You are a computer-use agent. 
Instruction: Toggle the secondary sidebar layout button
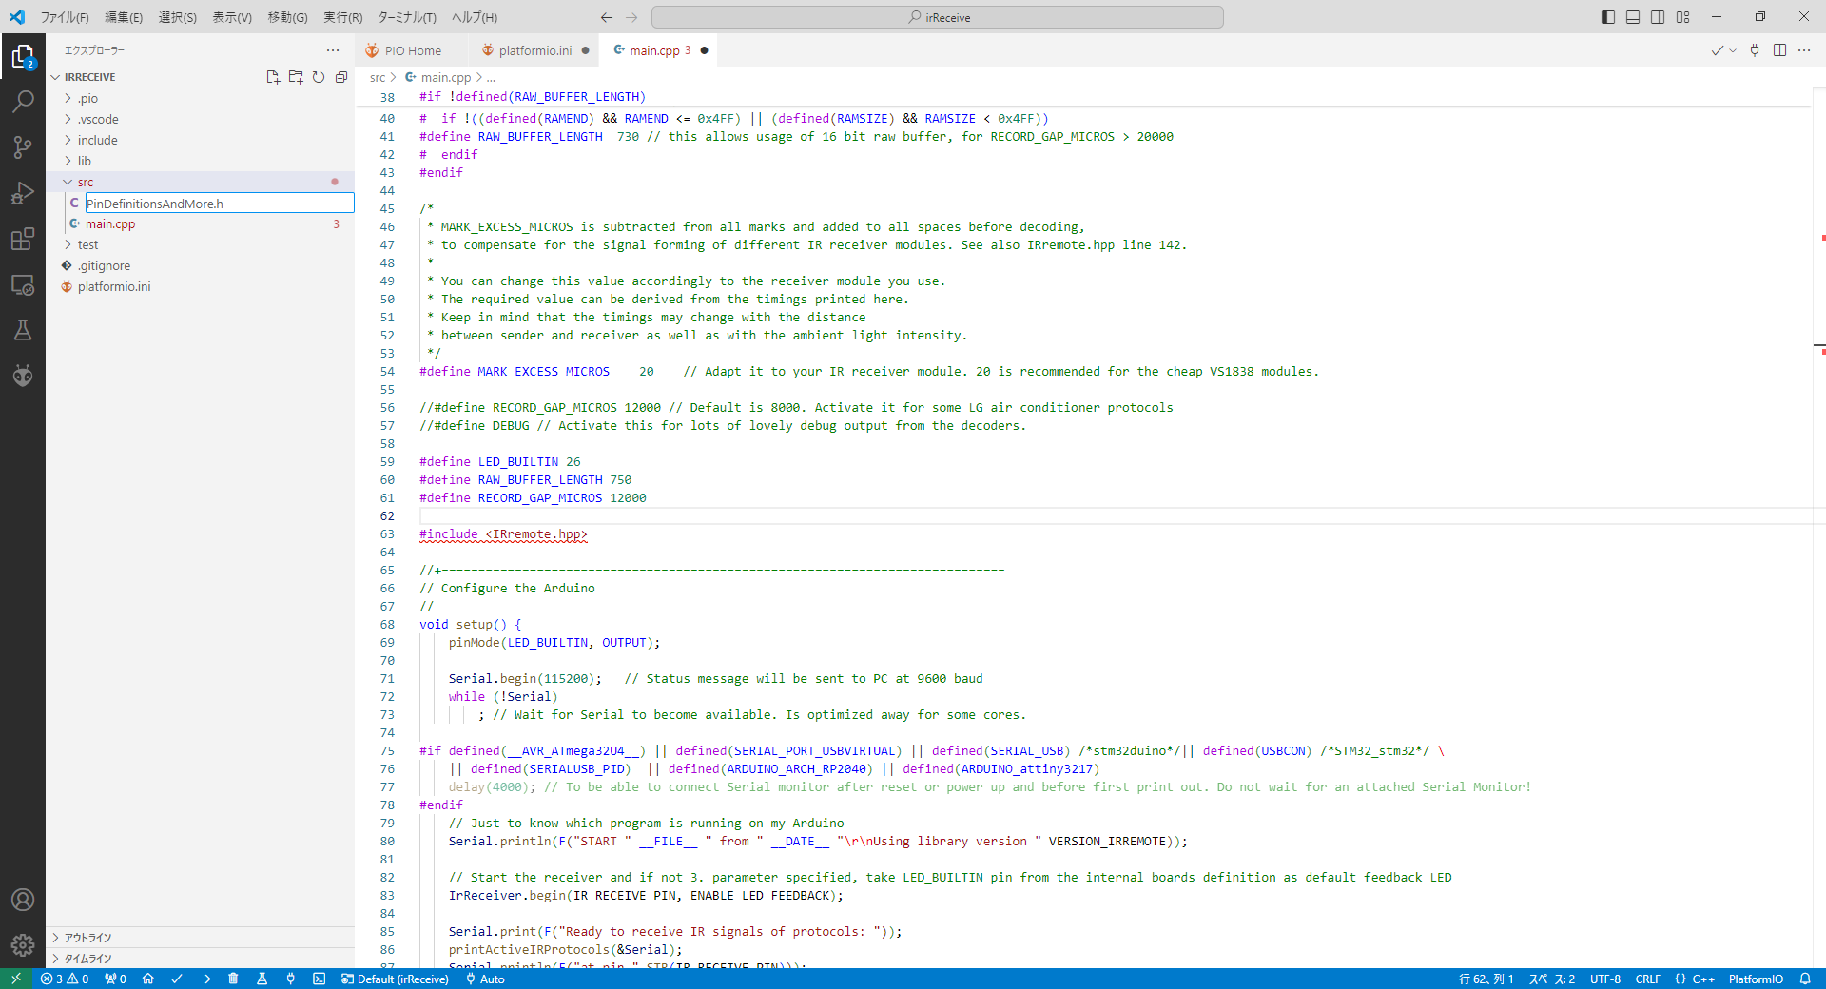tap(1658, 17)
